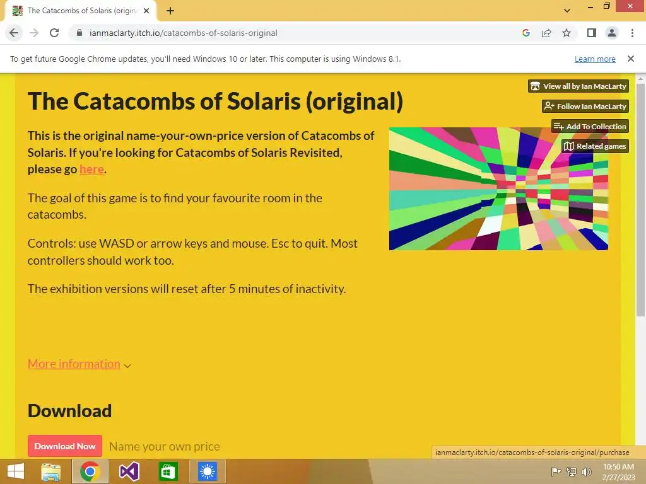
Task: View all games by Ian MacLarty
Action: click(x=578, y=86)
